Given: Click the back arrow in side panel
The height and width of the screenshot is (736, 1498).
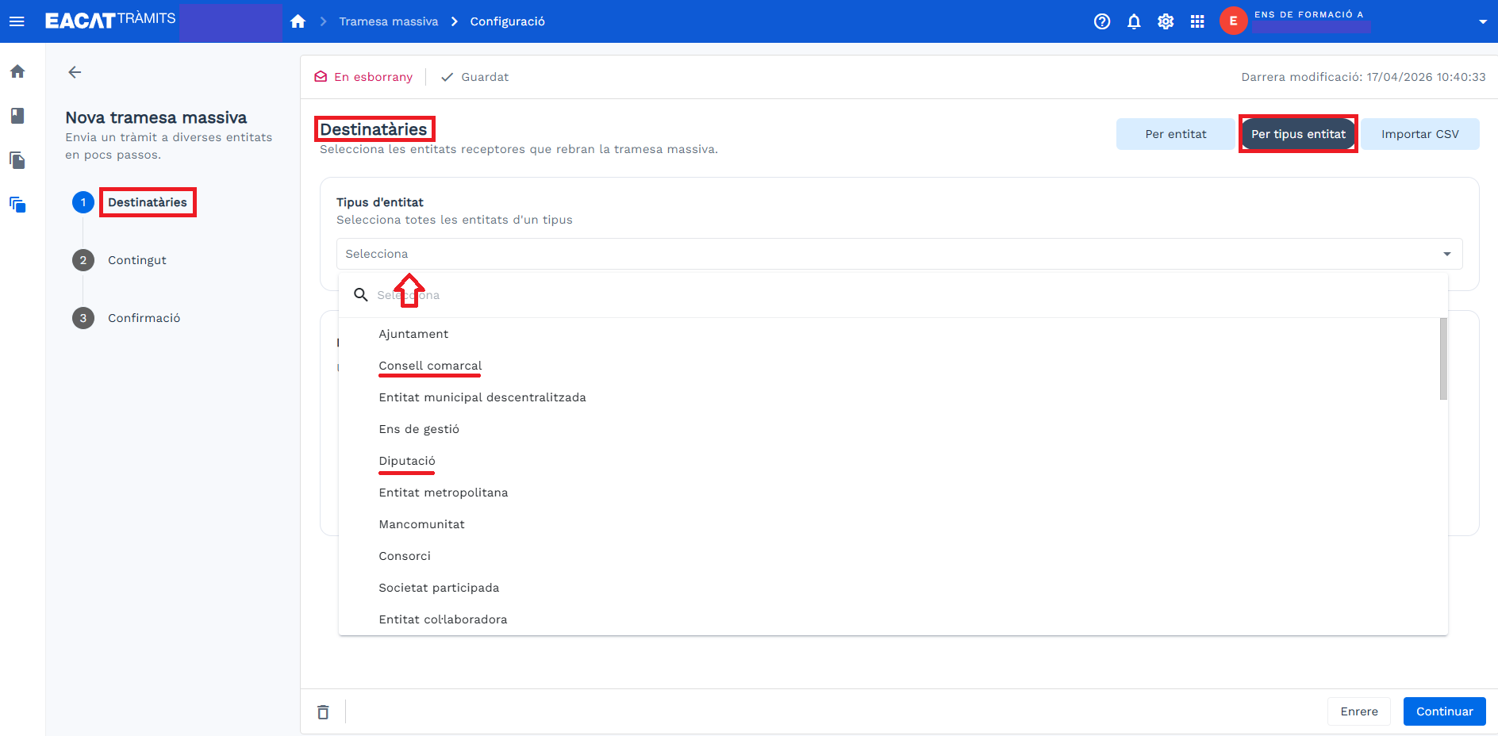Looking at the screenshot, I should pyautogui.click(x=75, y=72).
